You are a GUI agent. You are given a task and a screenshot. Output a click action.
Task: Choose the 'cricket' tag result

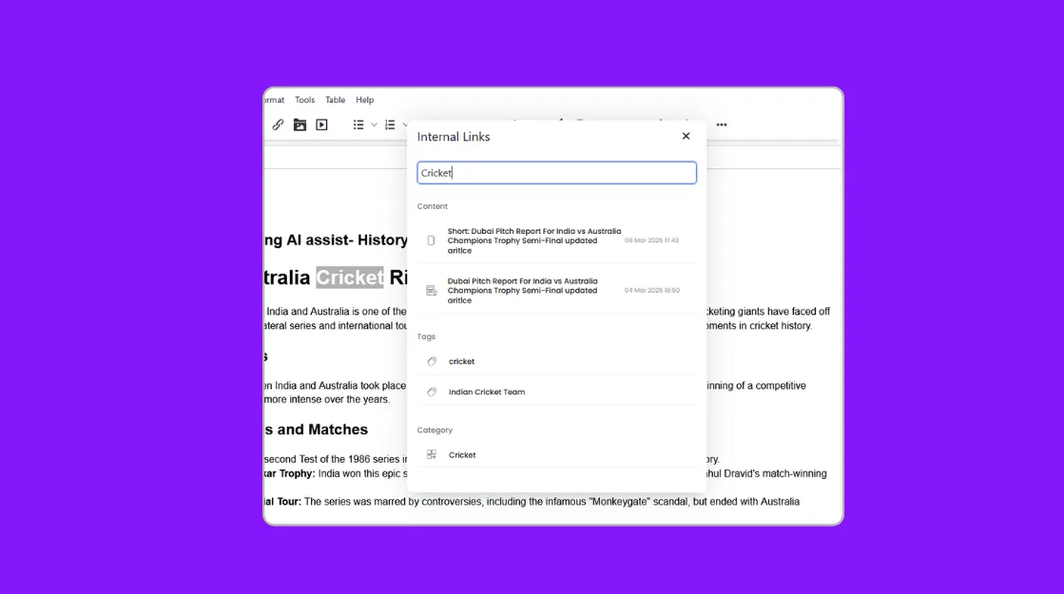point(556,361)
